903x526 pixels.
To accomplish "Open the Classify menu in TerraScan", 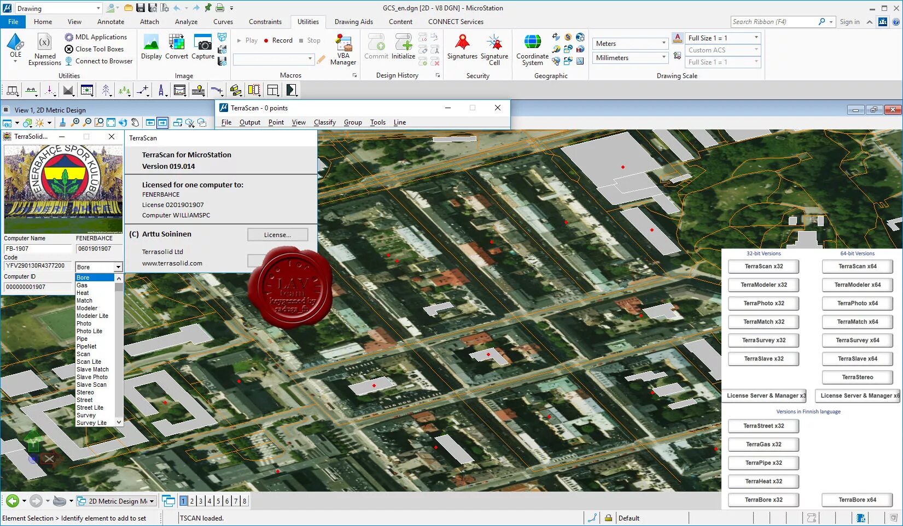I will click(325, 122).
